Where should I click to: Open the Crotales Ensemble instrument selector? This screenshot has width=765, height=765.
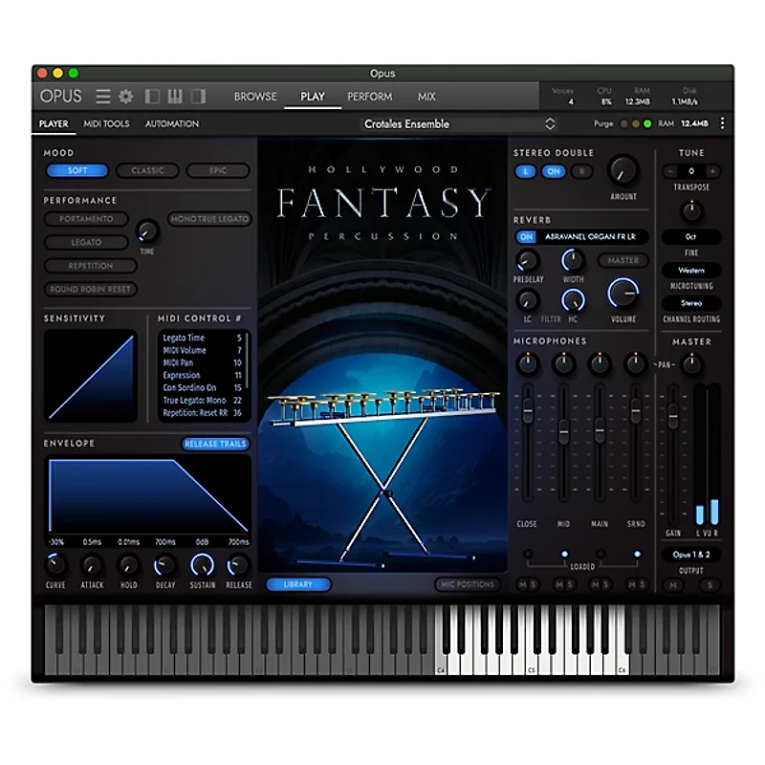point(459,124)
